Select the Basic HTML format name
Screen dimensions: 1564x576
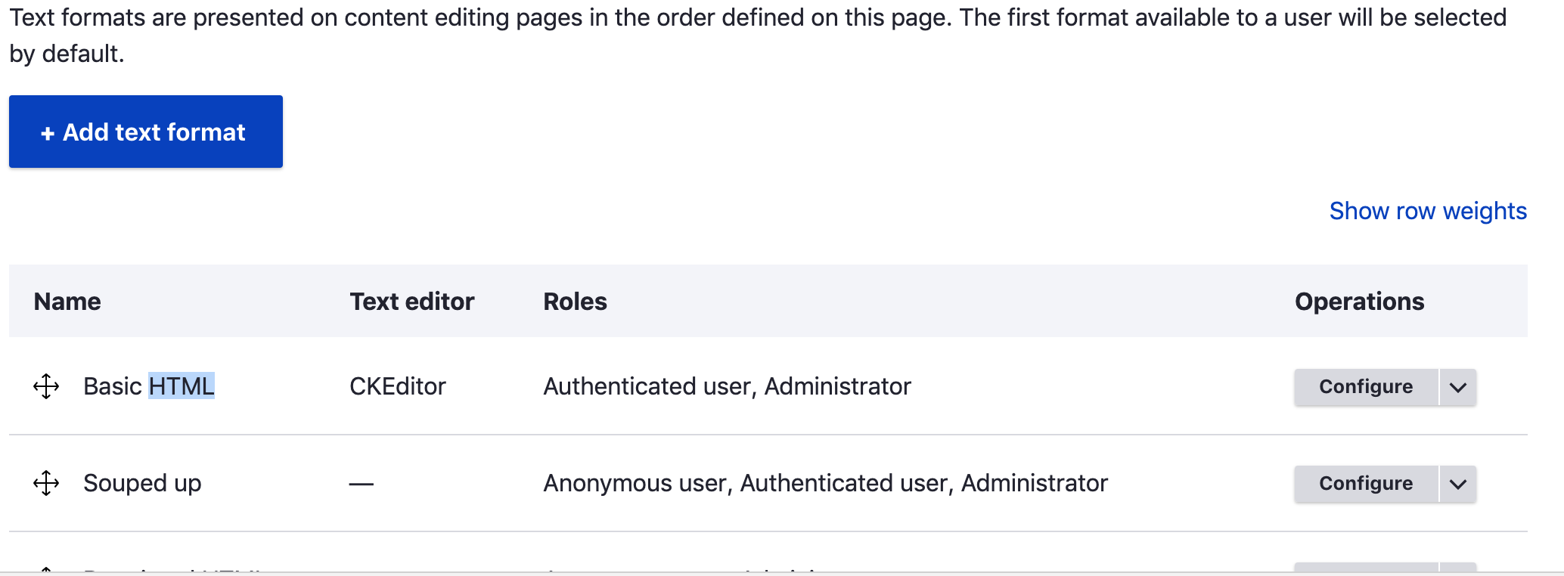coord(148,386)
